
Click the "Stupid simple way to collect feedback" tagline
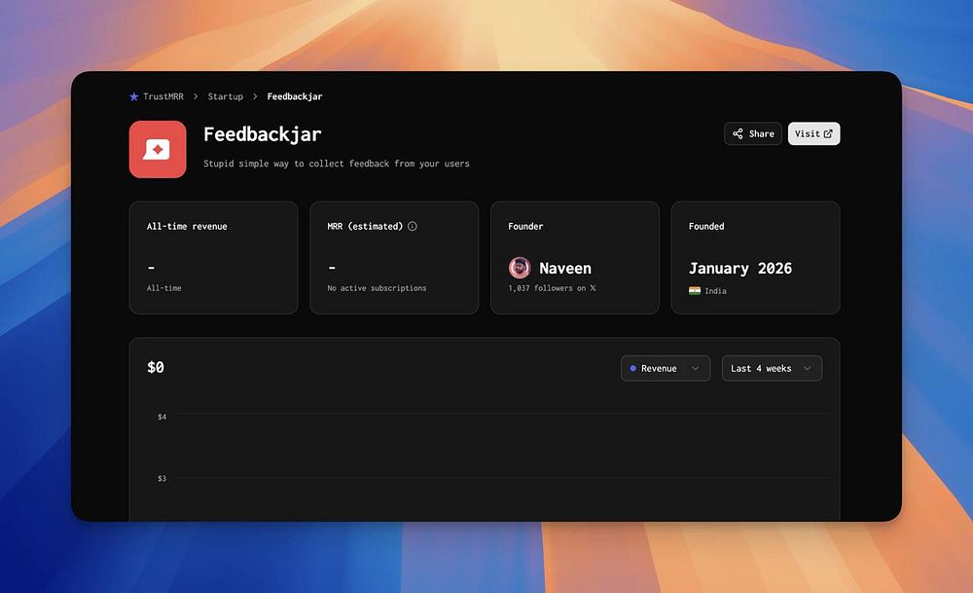(337, 164)
